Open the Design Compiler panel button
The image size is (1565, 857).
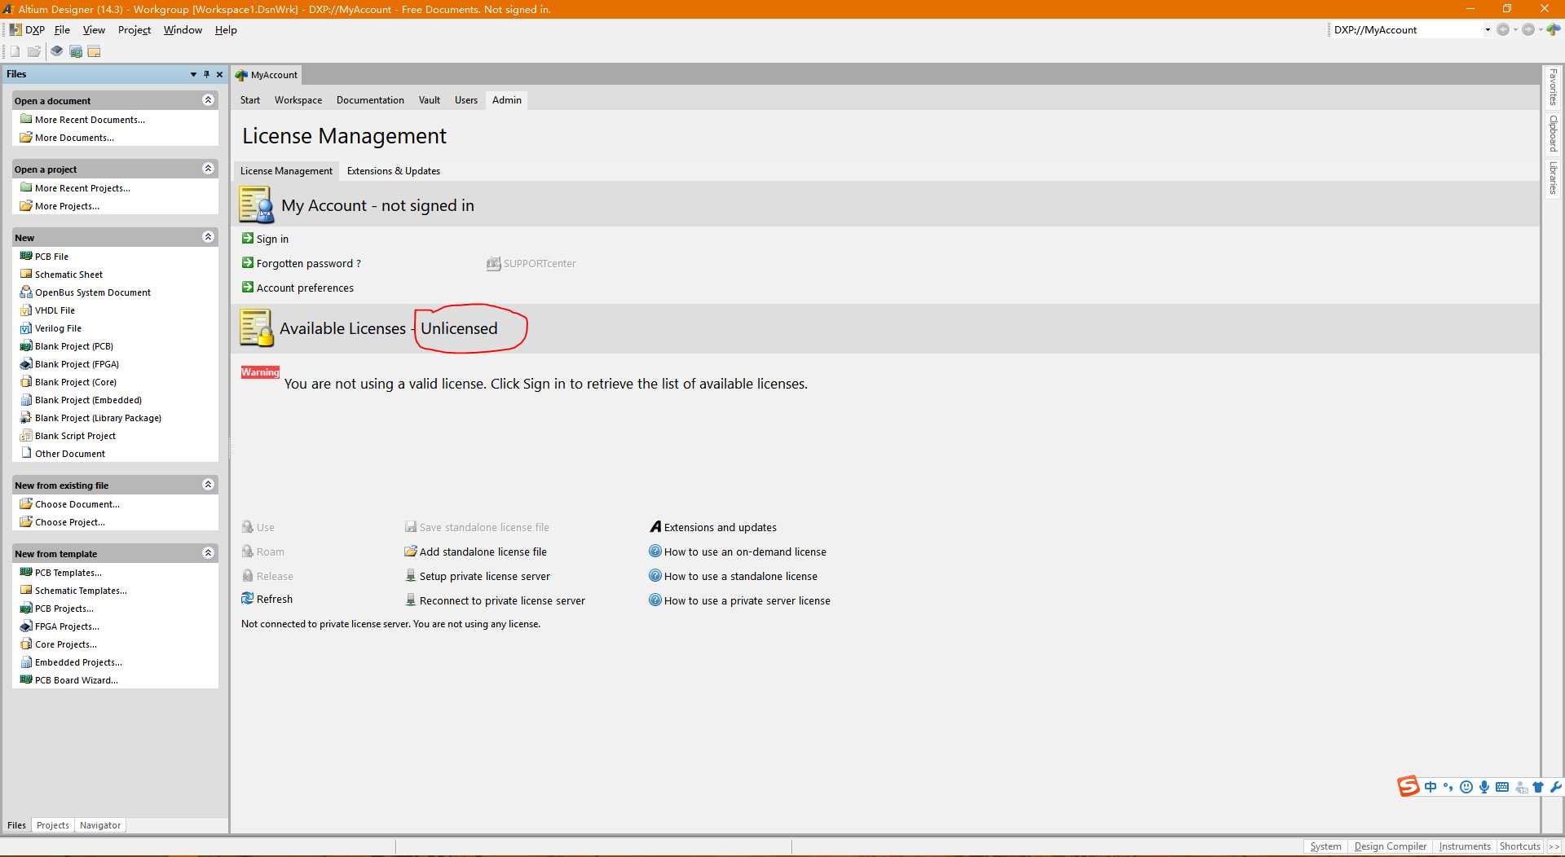1390,846
